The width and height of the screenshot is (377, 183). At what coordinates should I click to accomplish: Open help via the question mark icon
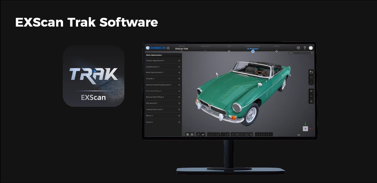pyautogui.click(x=305, y=48)
